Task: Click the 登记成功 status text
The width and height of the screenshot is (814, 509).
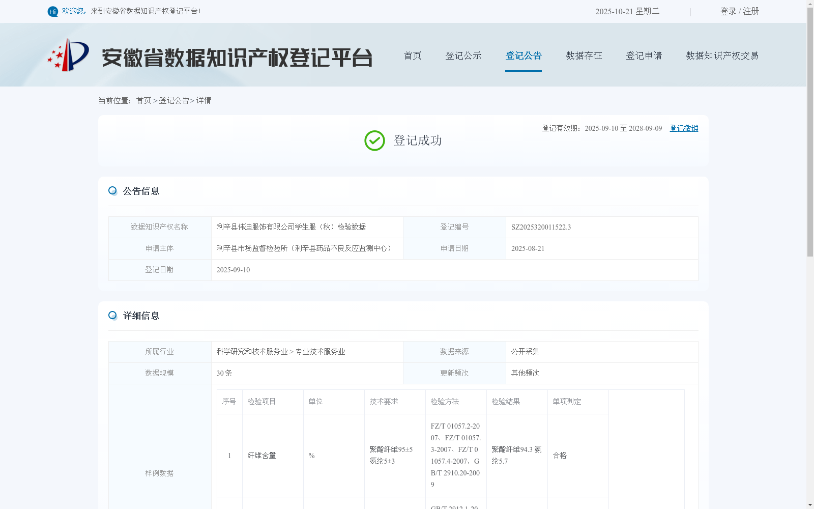Action: (x=418, y=140)
